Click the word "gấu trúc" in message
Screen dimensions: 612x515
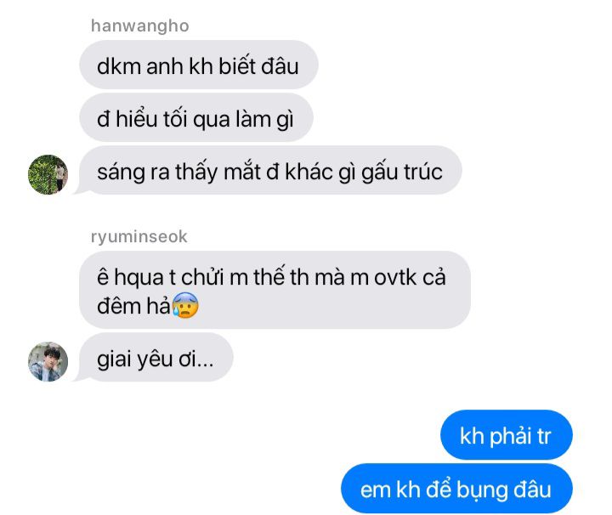tap(401, 172)
